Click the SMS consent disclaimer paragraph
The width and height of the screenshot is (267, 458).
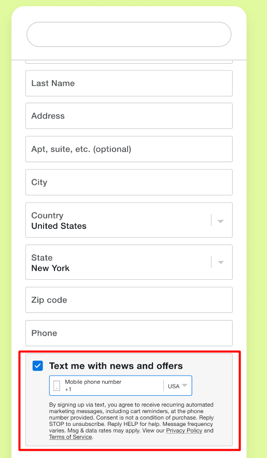coord(131,421)
